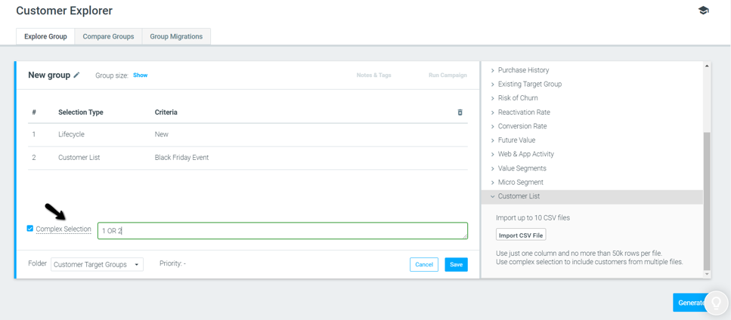Collapse the Customer List section

[x=592, y=197]
